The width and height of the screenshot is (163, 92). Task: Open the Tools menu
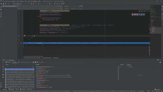(x=29, y=1)
